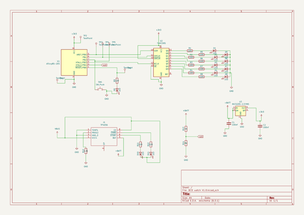
Task: Select resistor R11 above LED D10
Action: tap(140, 144)
